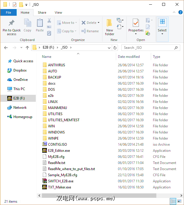This screenshot has width=184, height=205.
Task: Switch to the View ribbon tab
Action: click(x=58, y=13)
